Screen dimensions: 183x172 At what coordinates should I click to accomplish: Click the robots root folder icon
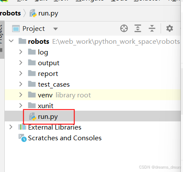pos(22,41)
